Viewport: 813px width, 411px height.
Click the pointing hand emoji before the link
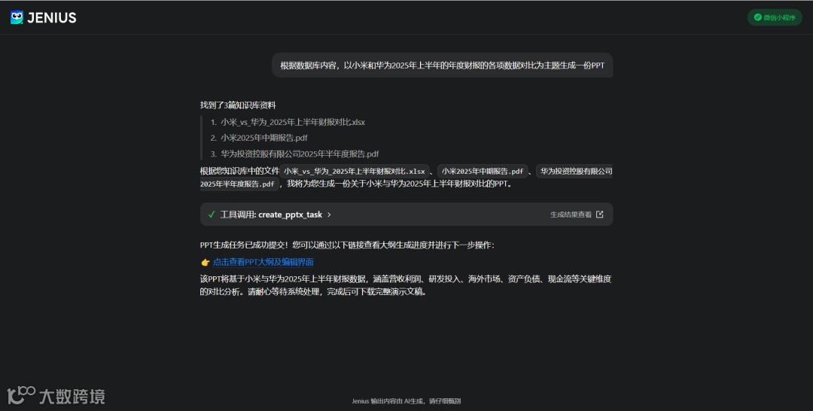coord(206,262)
